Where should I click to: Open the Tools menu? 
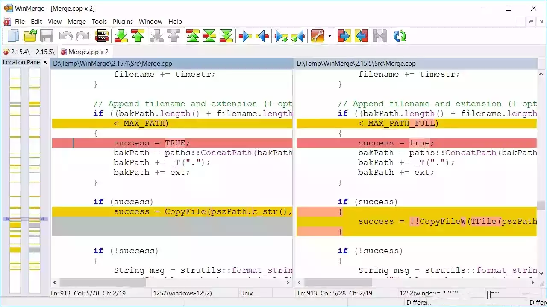click(x=99, y=21)
